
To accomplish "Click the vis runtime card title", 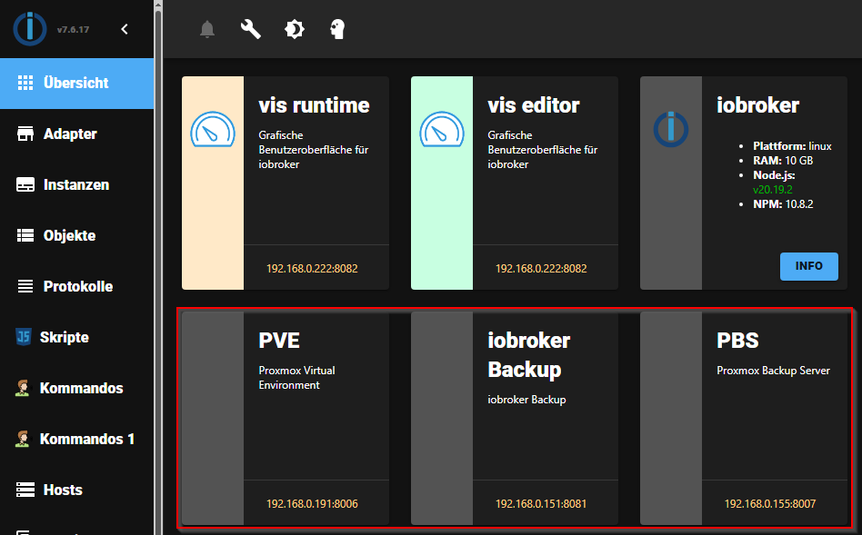I will click(x=314, y=105).
